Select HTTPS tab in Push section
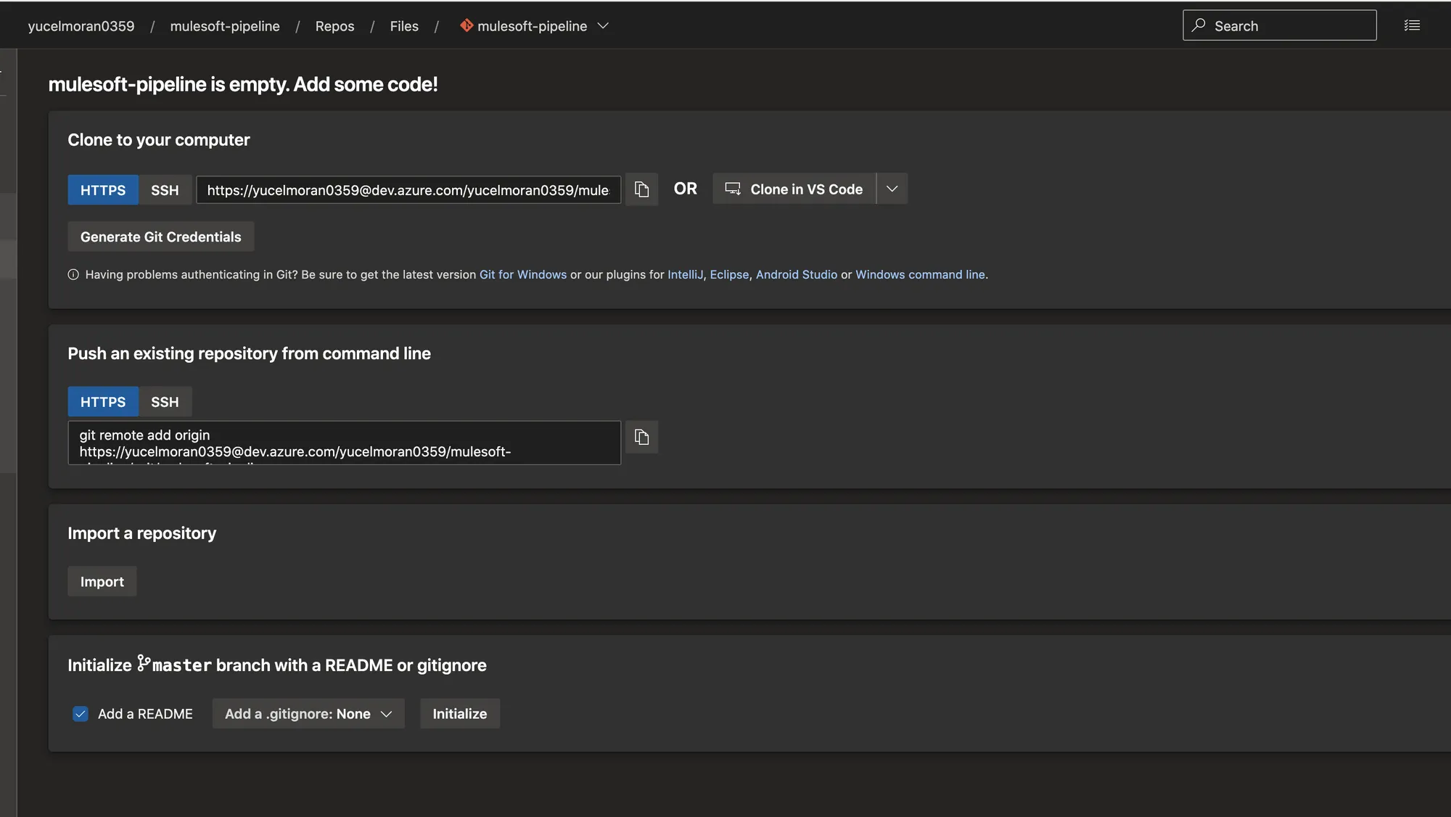Screen dimensions: 1451x817 point(103,402)
